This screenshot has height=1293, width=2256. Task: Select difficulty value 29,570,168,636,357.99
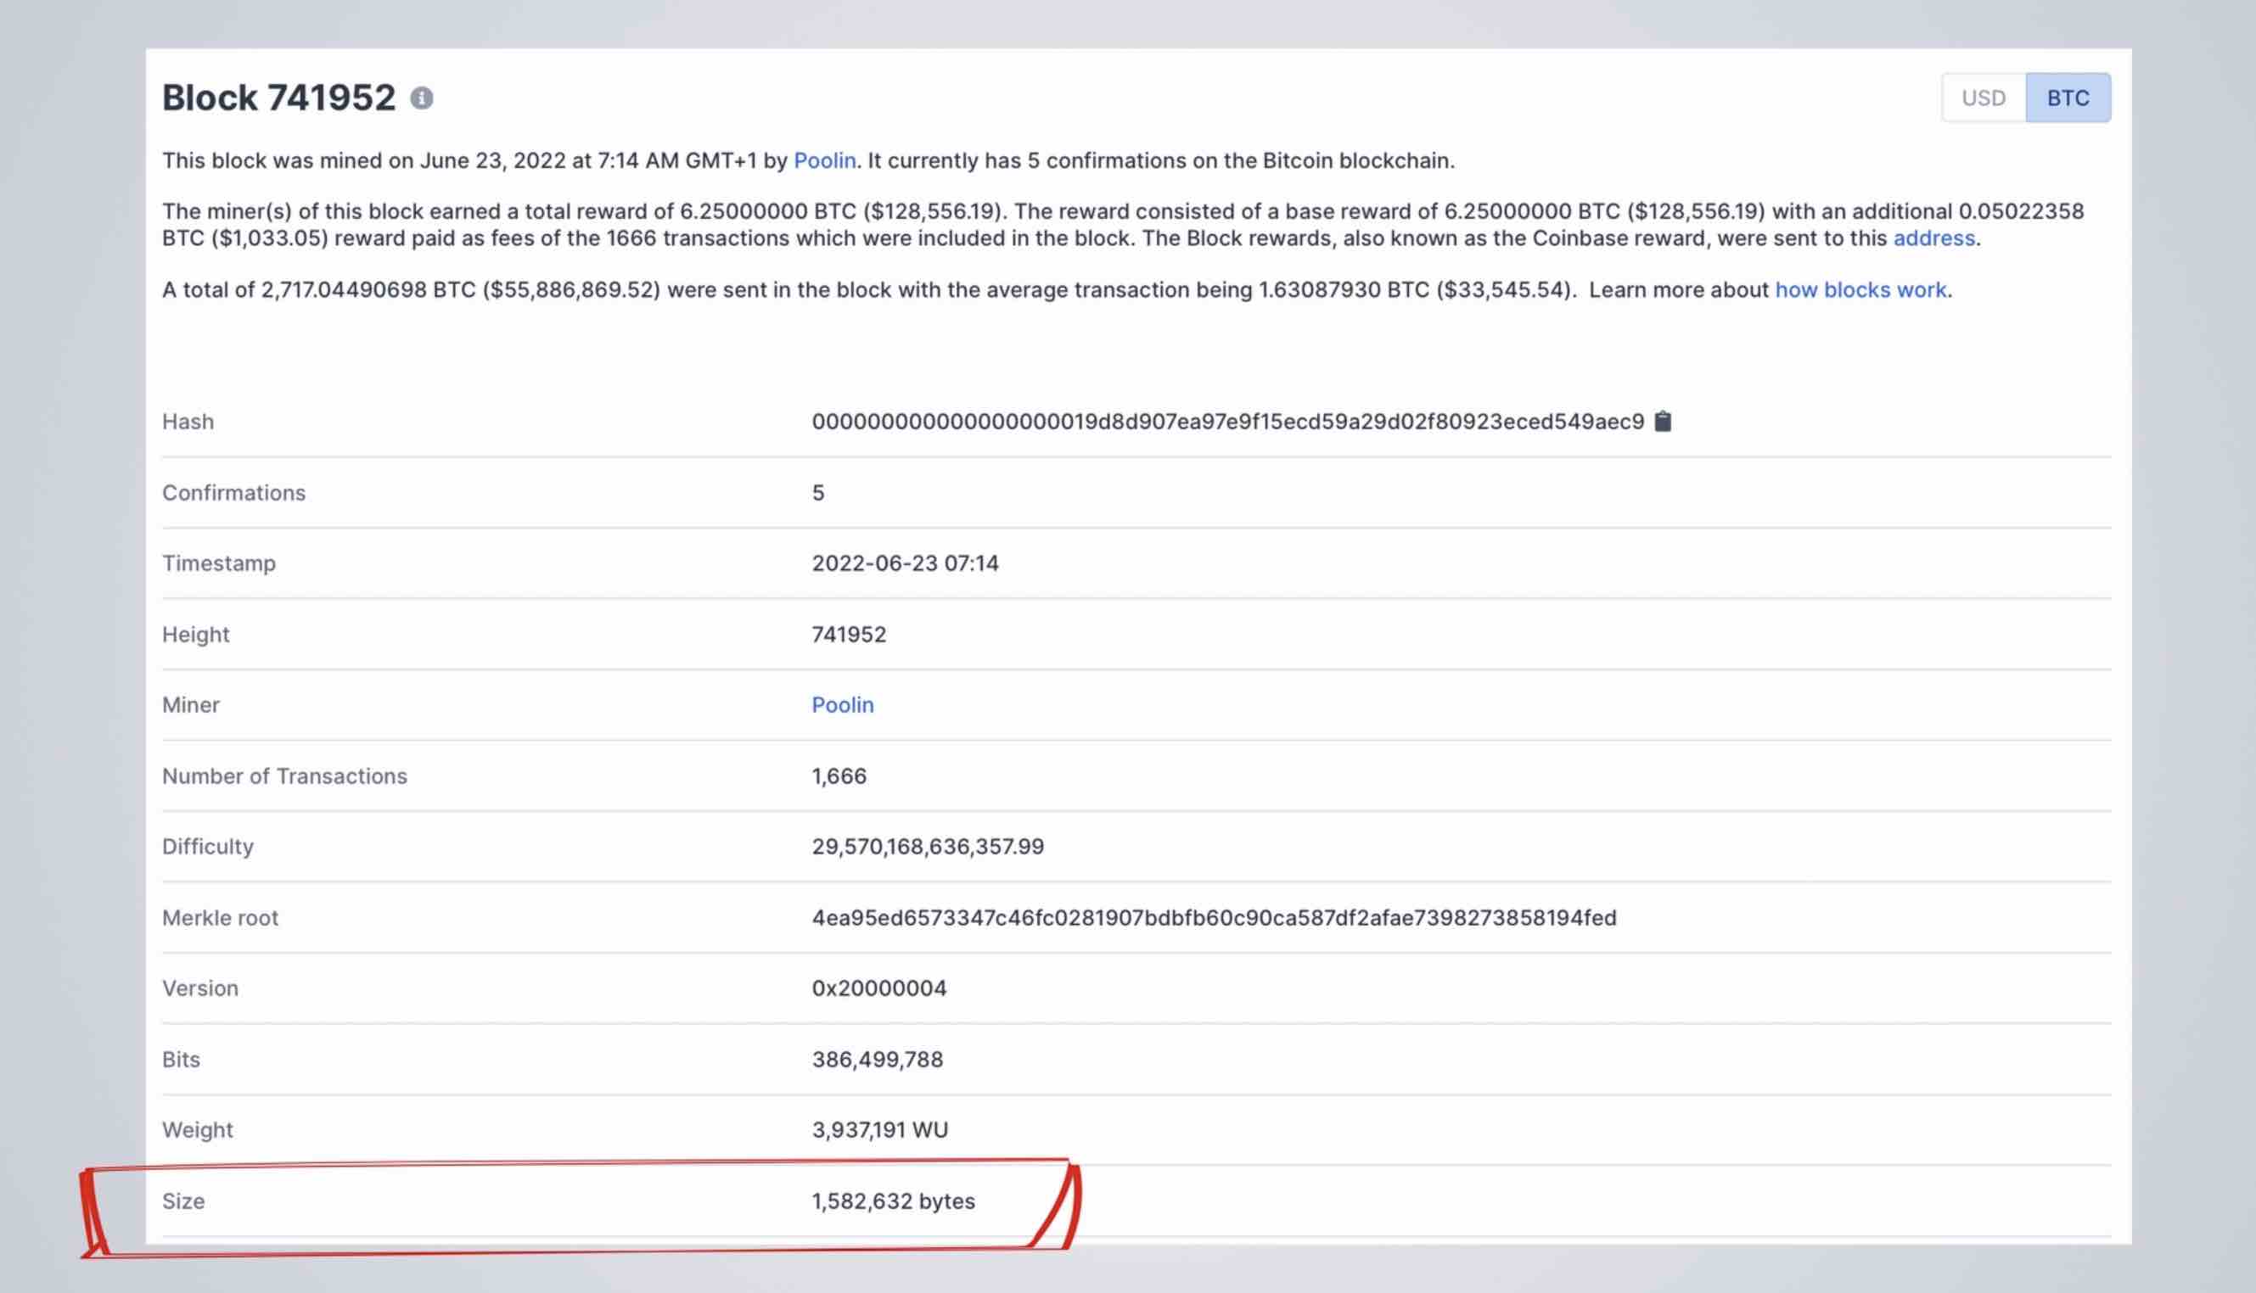[929, 847]
